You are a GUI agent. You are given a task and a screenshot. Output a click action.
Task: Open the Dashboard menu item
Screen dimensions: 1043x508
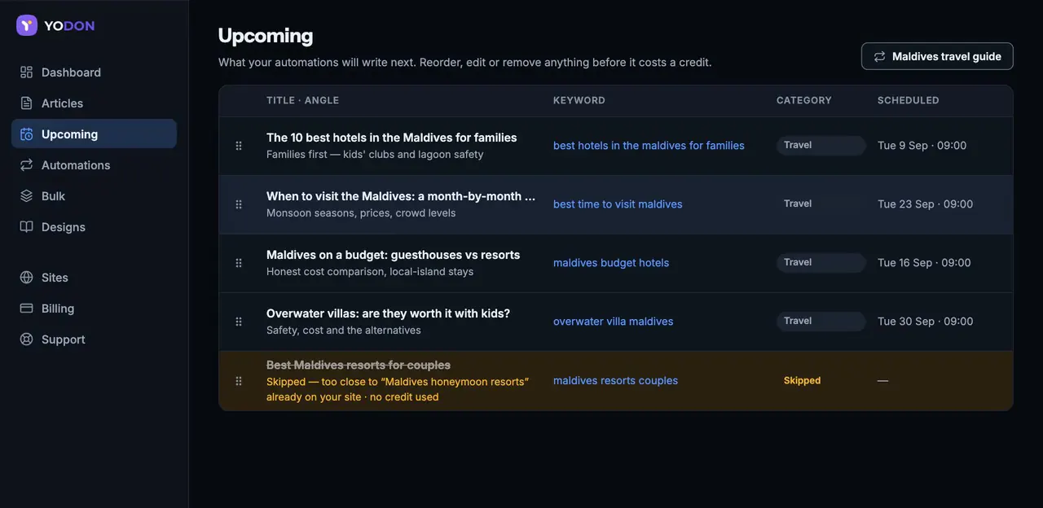coord(94,72)
